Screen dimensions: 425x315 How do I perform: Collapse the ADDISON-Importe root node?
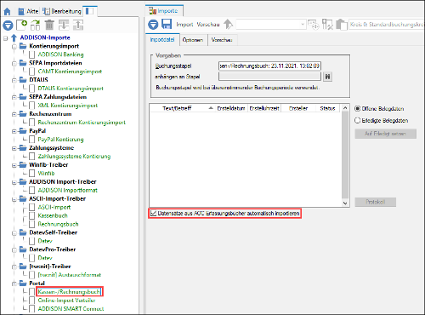6,37
